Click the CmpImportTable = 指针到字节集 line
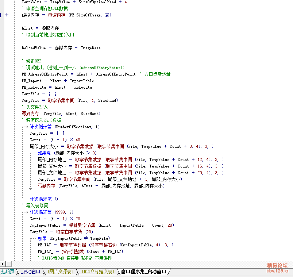Image resolution: width=293 pixels, height=277 pixels. [x=102, y=225]
